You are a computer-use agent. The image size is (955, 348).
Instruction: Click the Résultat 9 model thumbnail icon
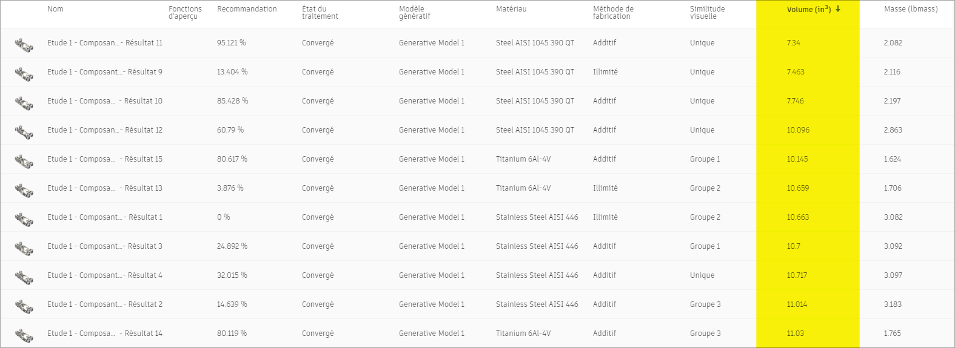(x=24, y=73)
